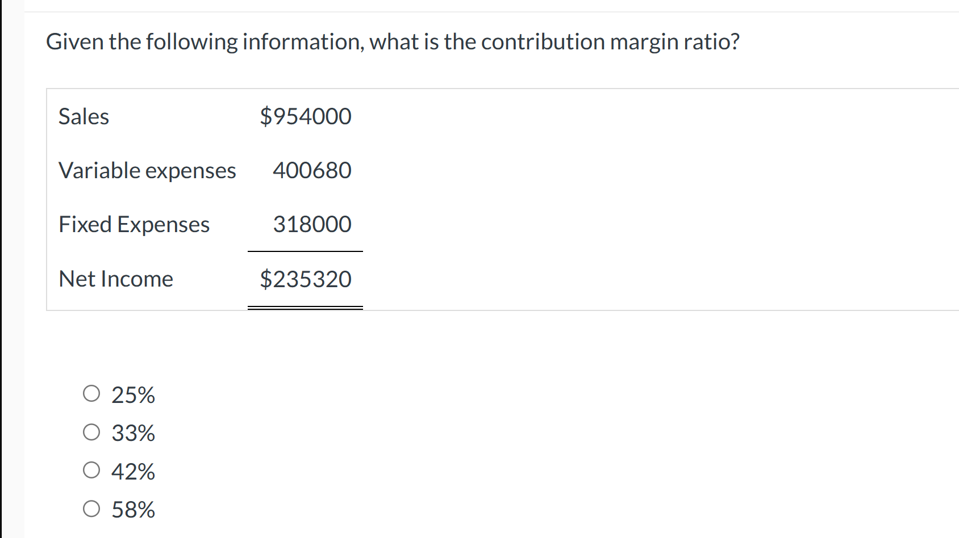Click the $235320 net income value
Viewport: 959px width, 538px height.
pyautogui.click(x=306, y=278)
